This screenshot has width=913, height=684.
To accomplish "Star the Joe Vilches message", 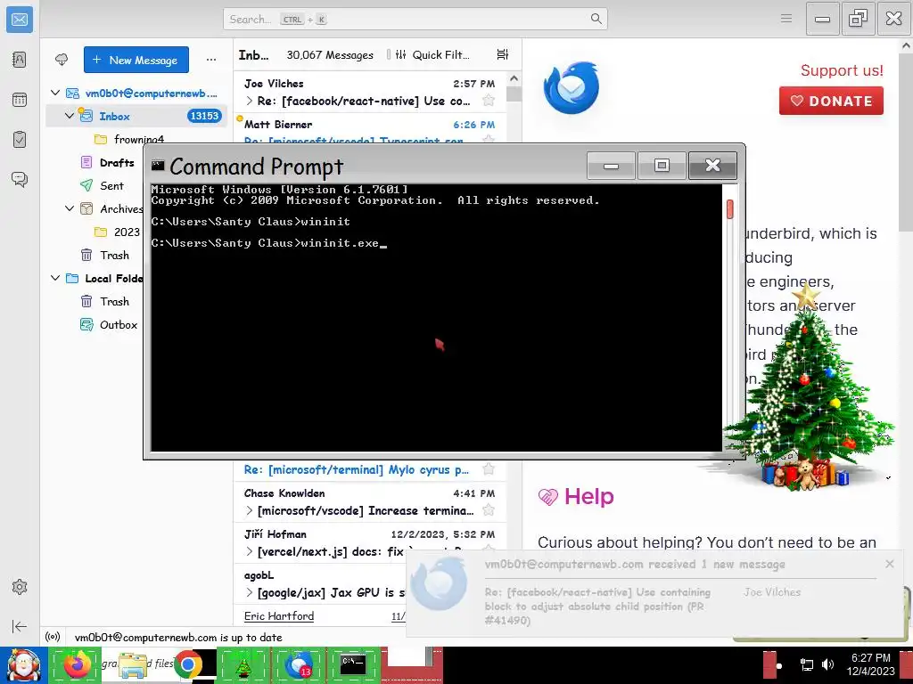I will [489, 101].
